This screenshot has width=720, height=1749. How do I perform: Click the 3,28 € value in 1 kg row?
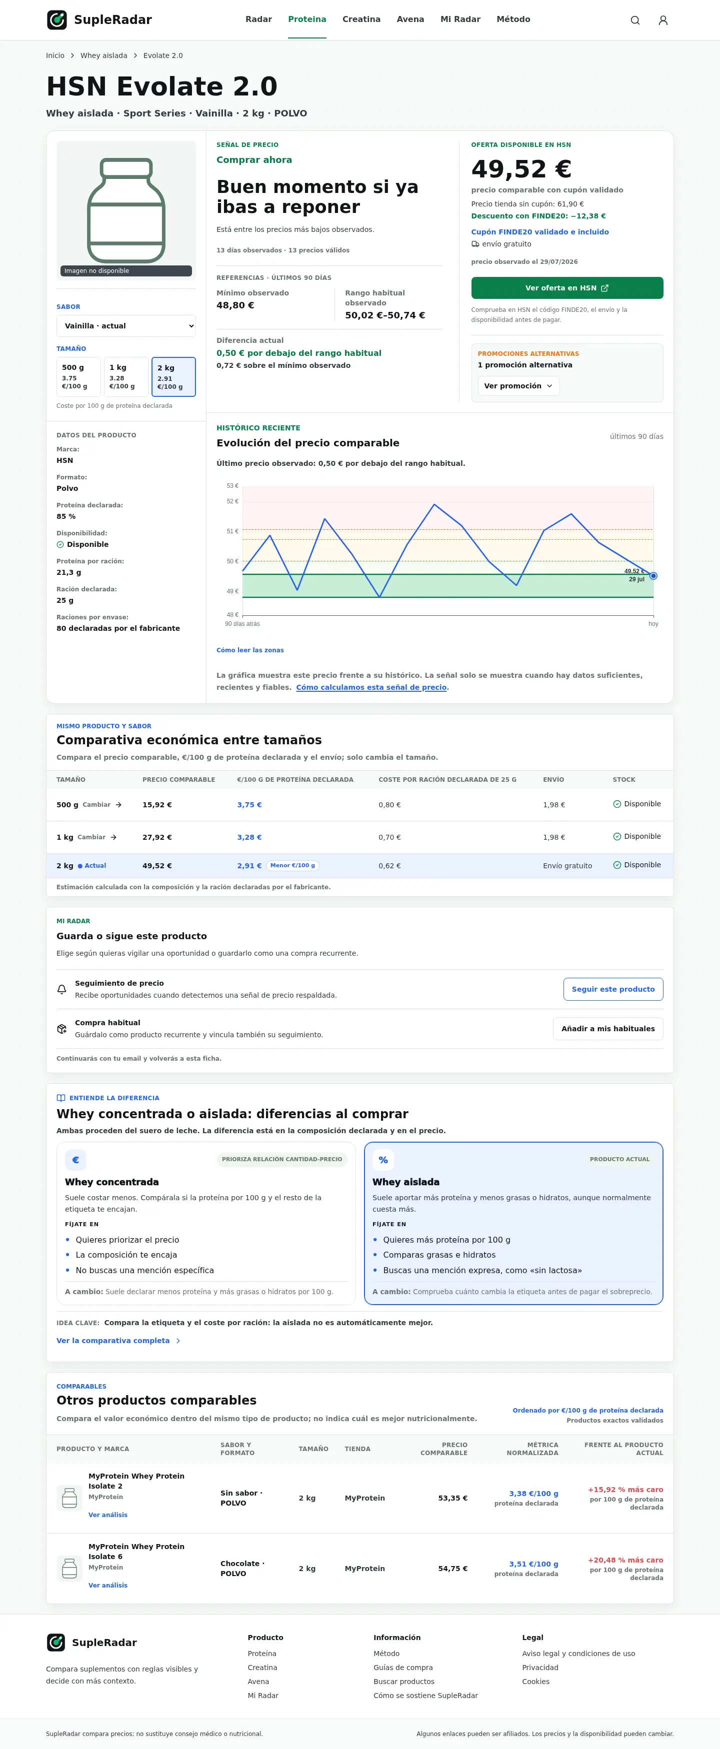pos(249,837)
